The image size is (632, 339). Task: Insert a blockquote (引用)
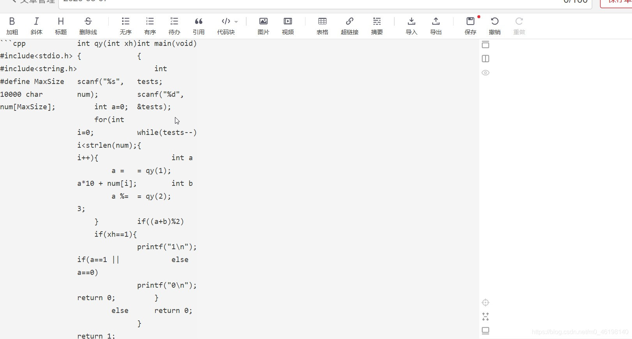point(199,26)
